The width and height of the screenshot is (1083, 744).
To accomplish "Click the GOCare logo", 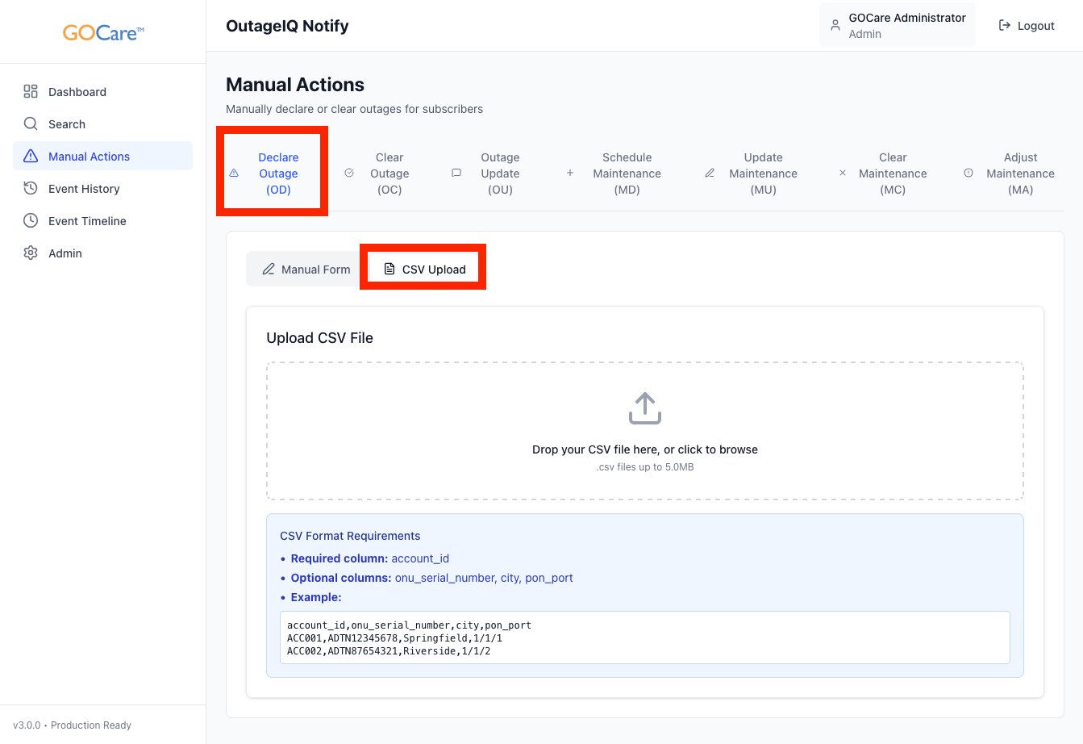I will coord(103,33).
